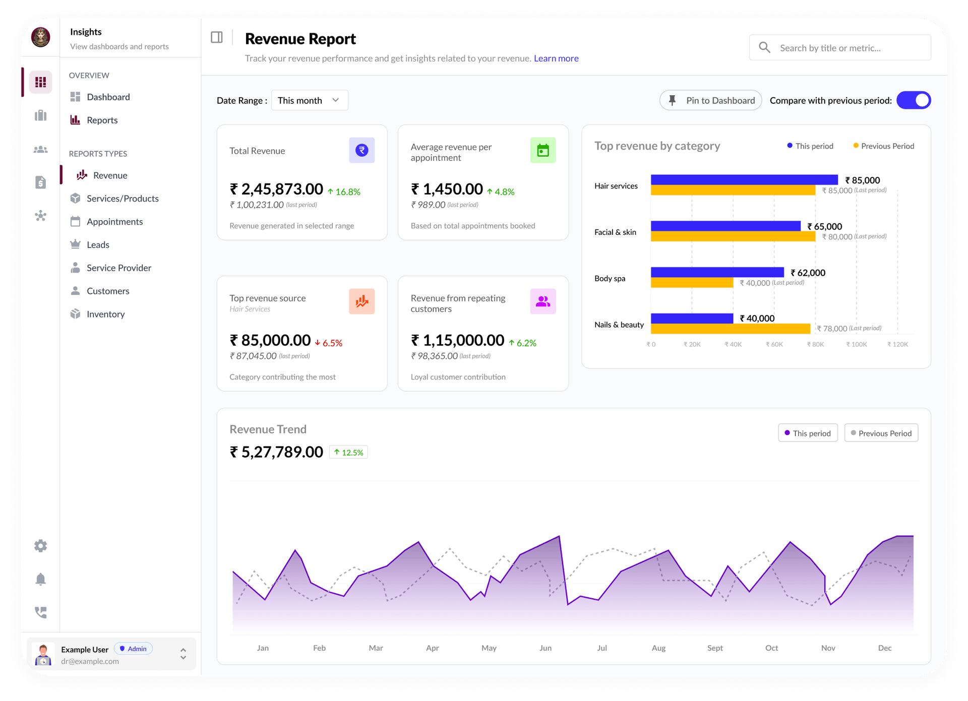Select the briefcase icon in the left rail
Screen dimensions: 968x701
coord(40,115)
